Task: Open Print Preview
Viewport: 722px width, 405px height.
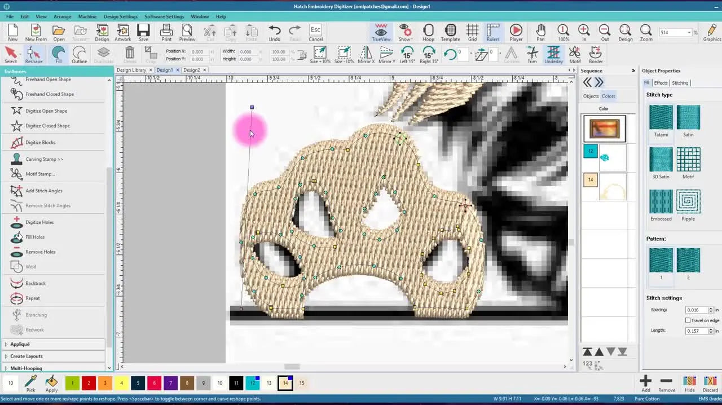Action: point(187,33)
